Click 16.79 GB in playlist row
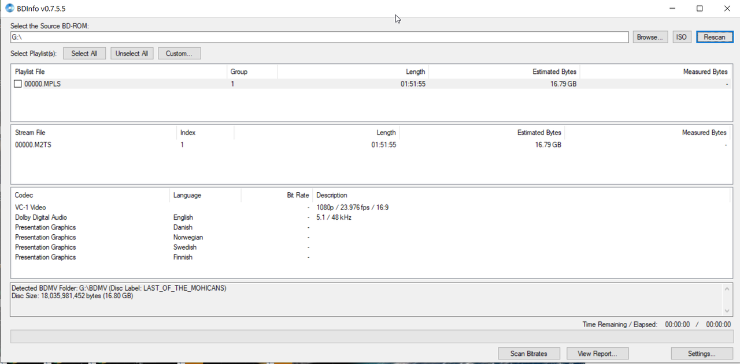This screenshot has width=740, height=364. click(563, 84)
